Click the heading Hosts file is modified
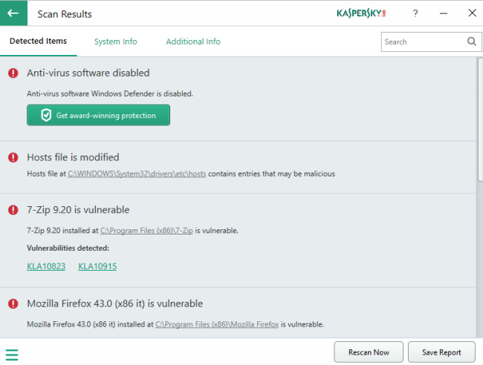Image resolution: width=483 pixels, height=365 pixels. pyautogui.click(x=73, y=157)
